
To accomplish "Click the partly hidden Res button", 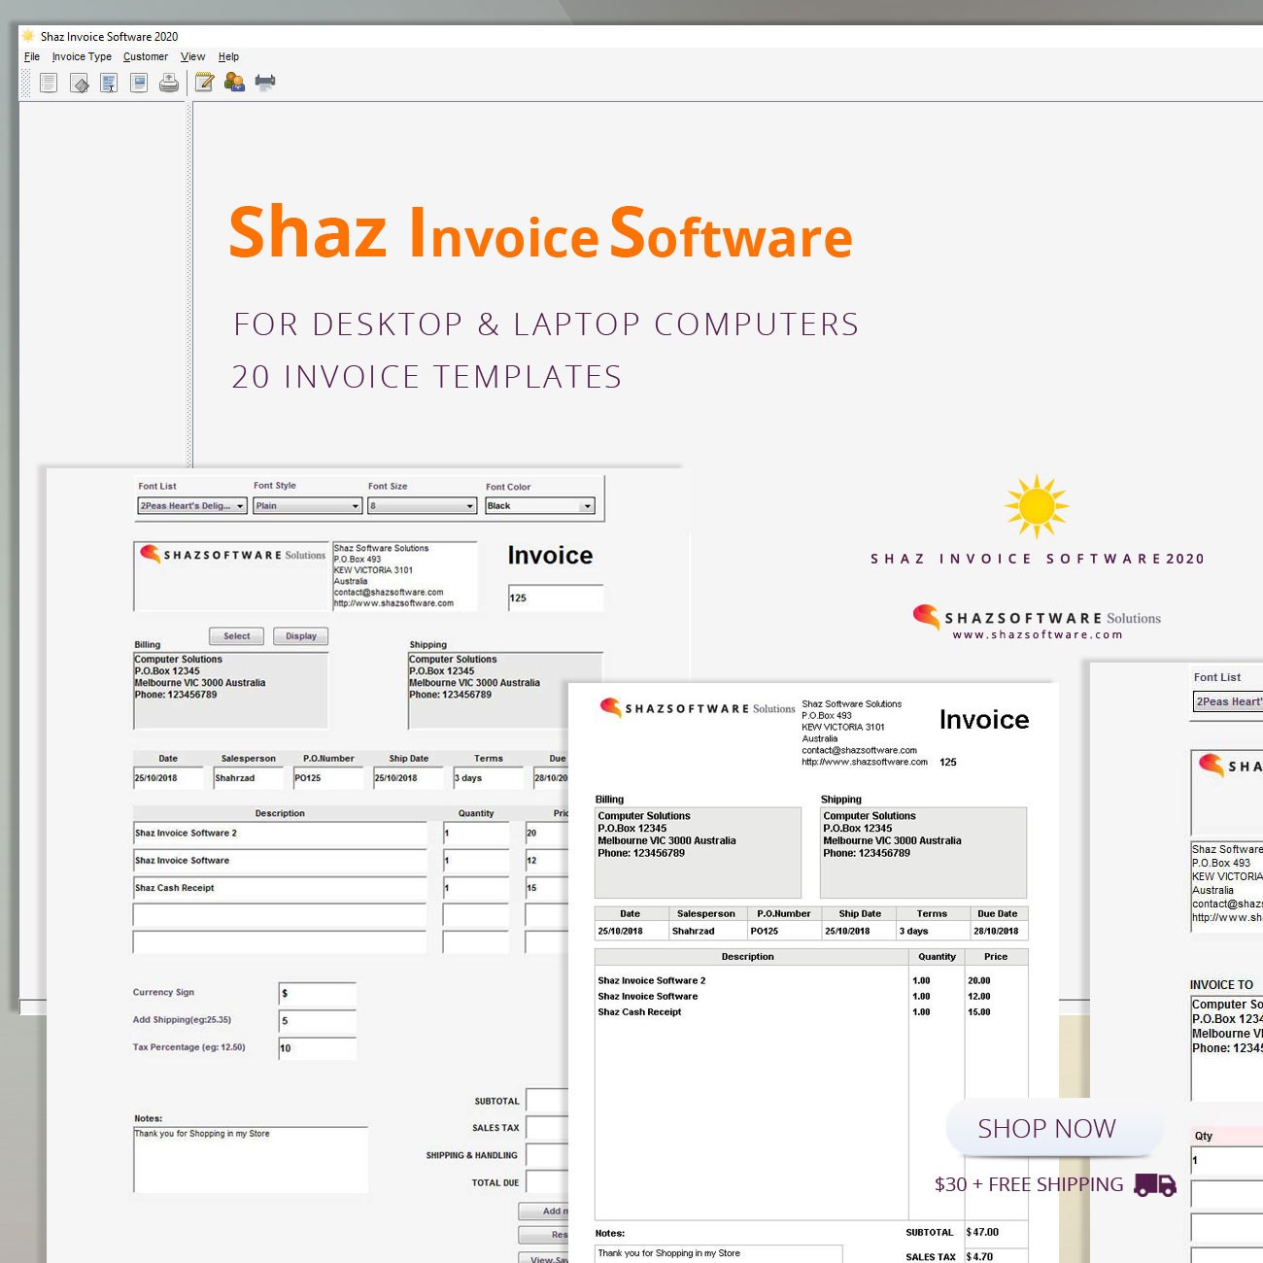I will pyautogui.click(x=543, y=1235).
